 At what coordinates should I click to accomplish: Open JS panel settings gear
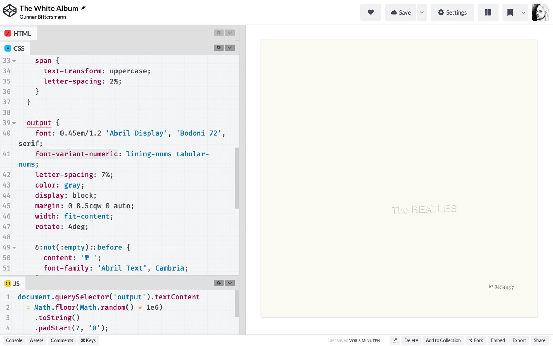(x=218, y=283)
